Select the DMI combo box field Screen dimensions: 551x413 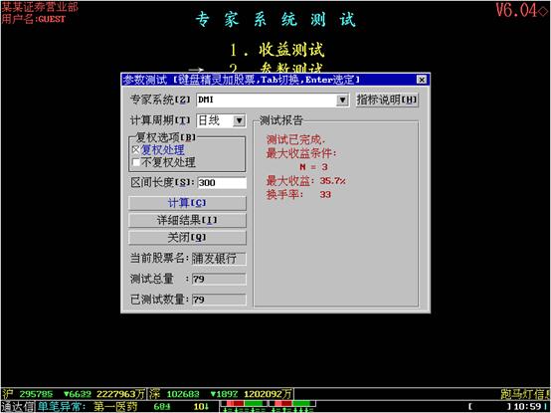pos(272,101)
